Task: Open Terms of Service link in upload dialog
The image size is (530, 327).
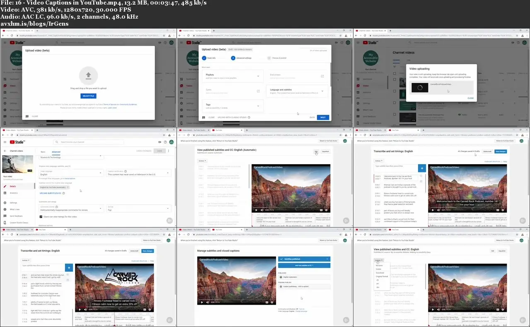Action: click(x=109, y=104)
